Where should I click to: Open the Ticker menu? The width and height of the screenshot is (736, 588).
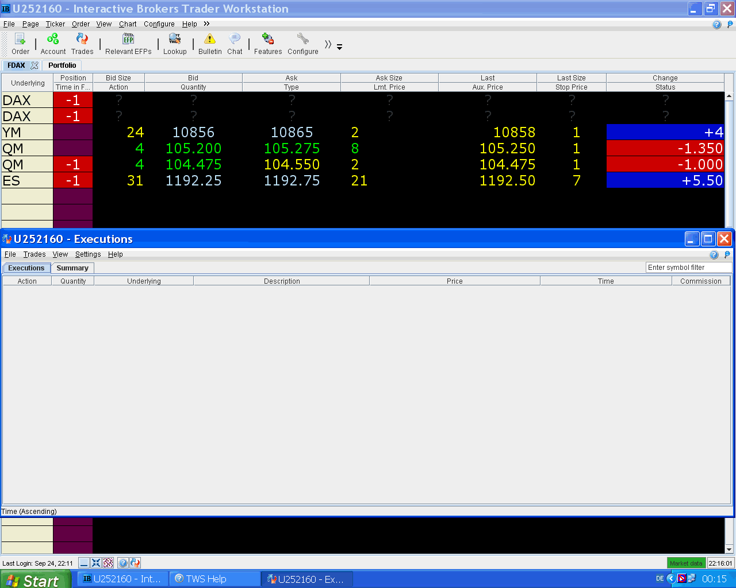point(55,24)
